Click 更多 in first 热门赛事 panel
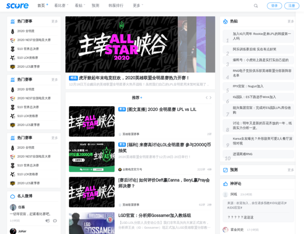 click(54, 22)
